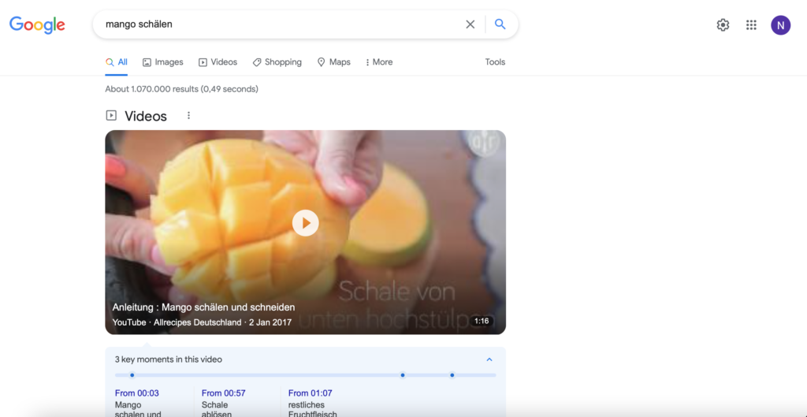The height and width of the screenshot is (417, 807).
Task: Clear the search box with X icon
Action: point(470,24)
